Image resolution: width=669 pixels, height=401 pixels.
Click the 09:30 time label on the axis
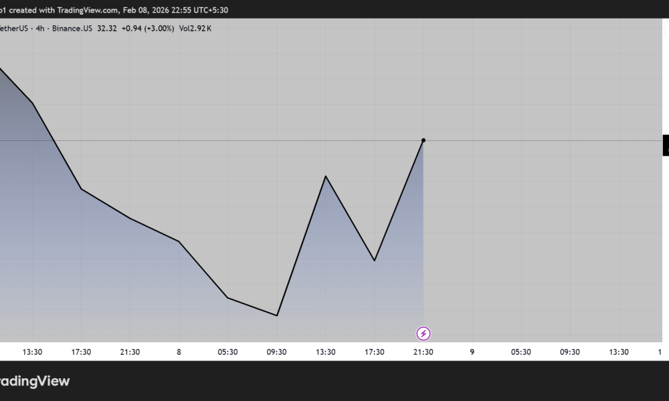277,352
